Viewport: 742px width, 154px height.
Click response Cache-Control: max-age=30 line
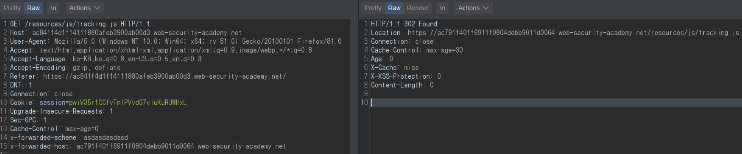416,50
